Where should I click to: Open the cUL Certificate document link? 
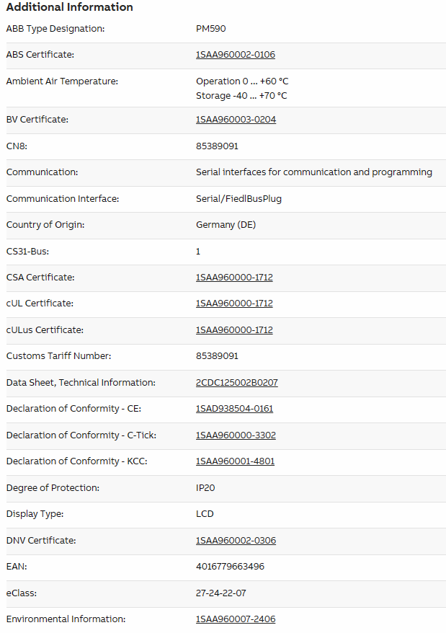(x=234, y=304)
